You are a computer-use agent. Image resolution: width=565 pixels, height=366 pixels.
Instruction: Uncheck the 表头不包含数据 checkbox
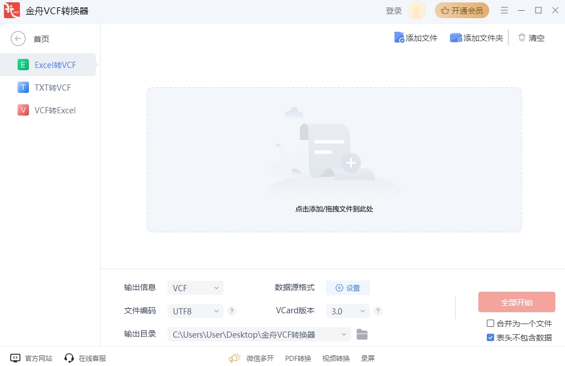(490, 337)
